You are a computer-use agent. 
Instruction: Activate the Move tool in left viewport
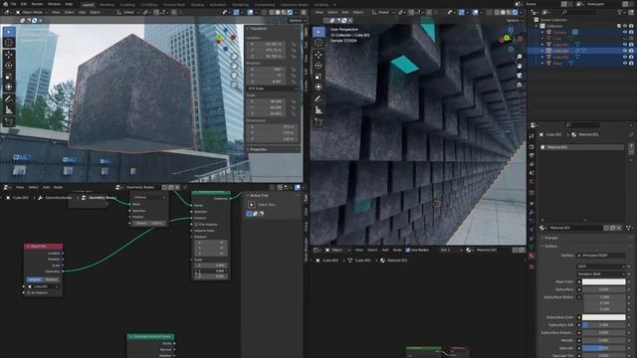point(9,55)
